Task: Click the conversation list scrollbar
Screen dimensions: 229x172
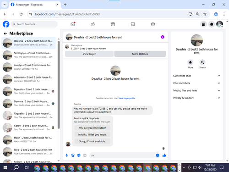Action: point(59,85)
